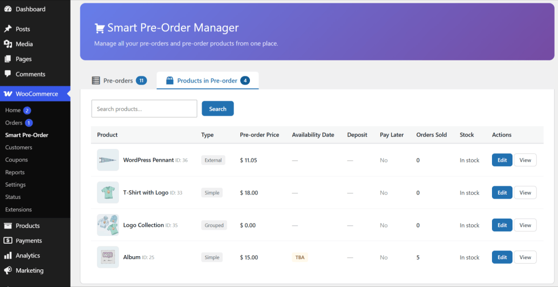The width and height of the screenshot is (558, 287).
Task: Open WooCommerce Settings submenu item
Action: pyautogui.click(x=15, y=184)
